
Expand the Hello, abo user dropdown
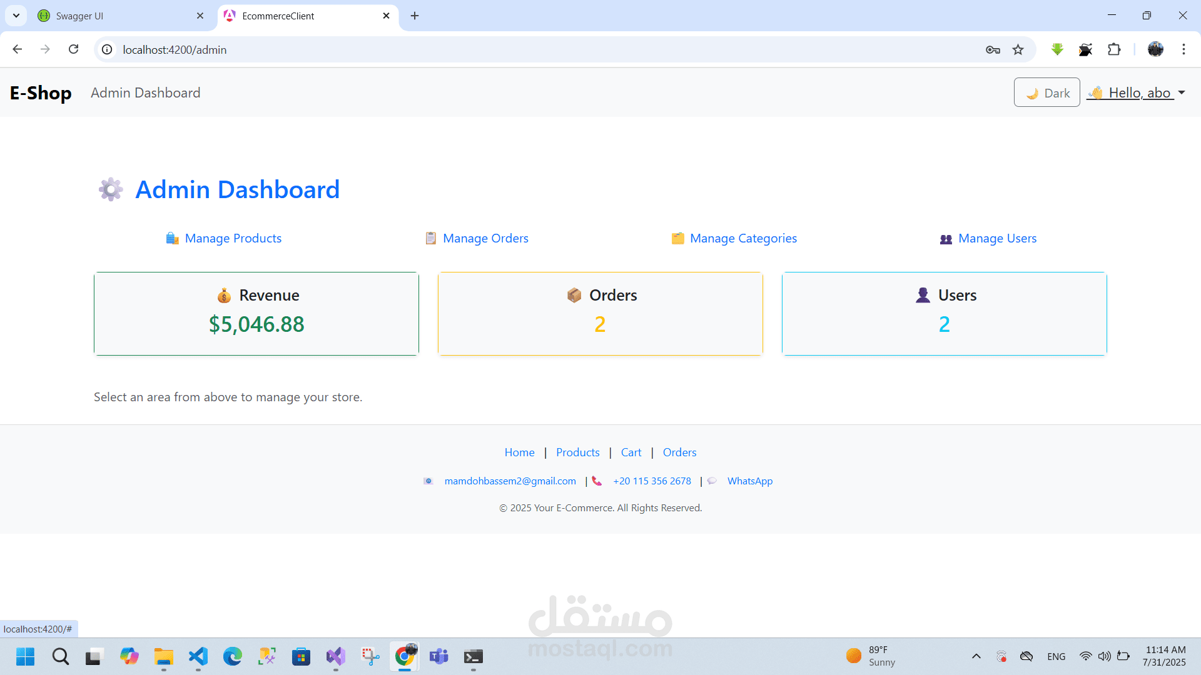tap(1136, 92)
